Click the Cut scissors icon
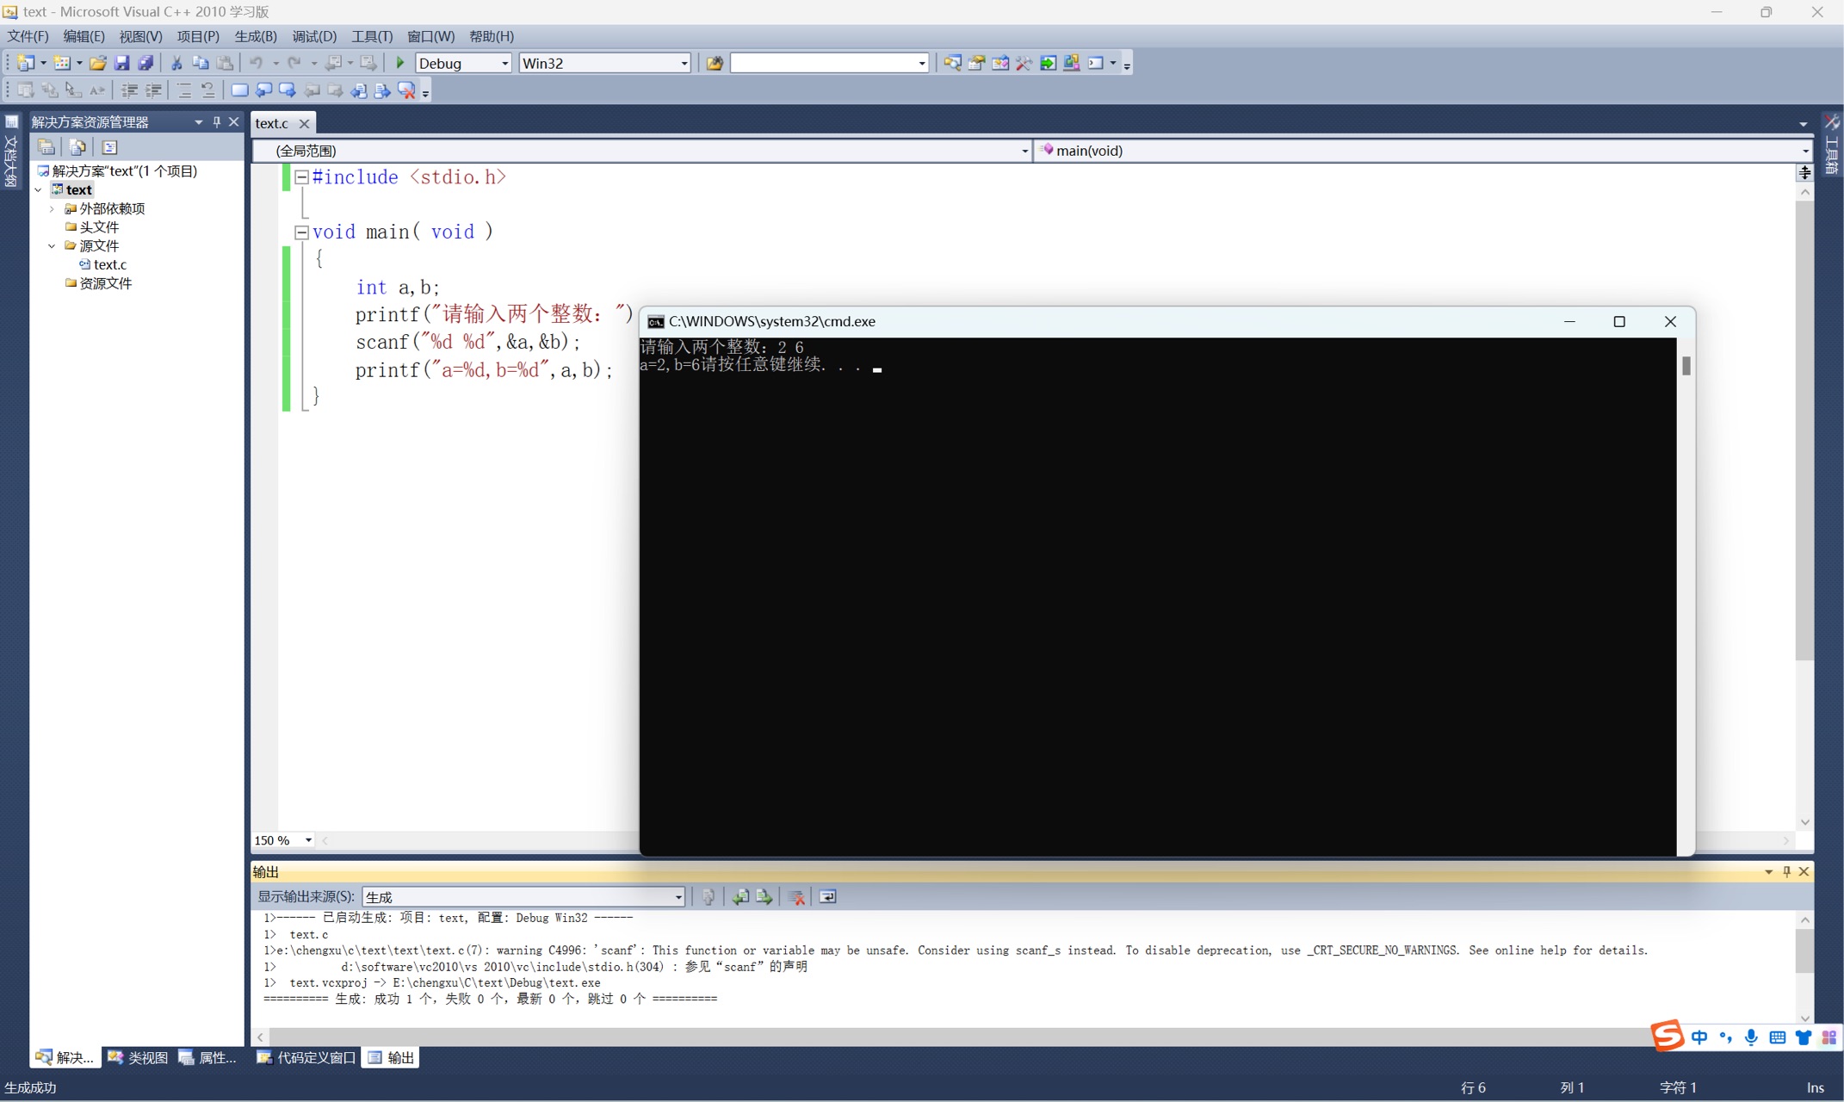Screen dimensions: 1844x1102 coord(176,63)
